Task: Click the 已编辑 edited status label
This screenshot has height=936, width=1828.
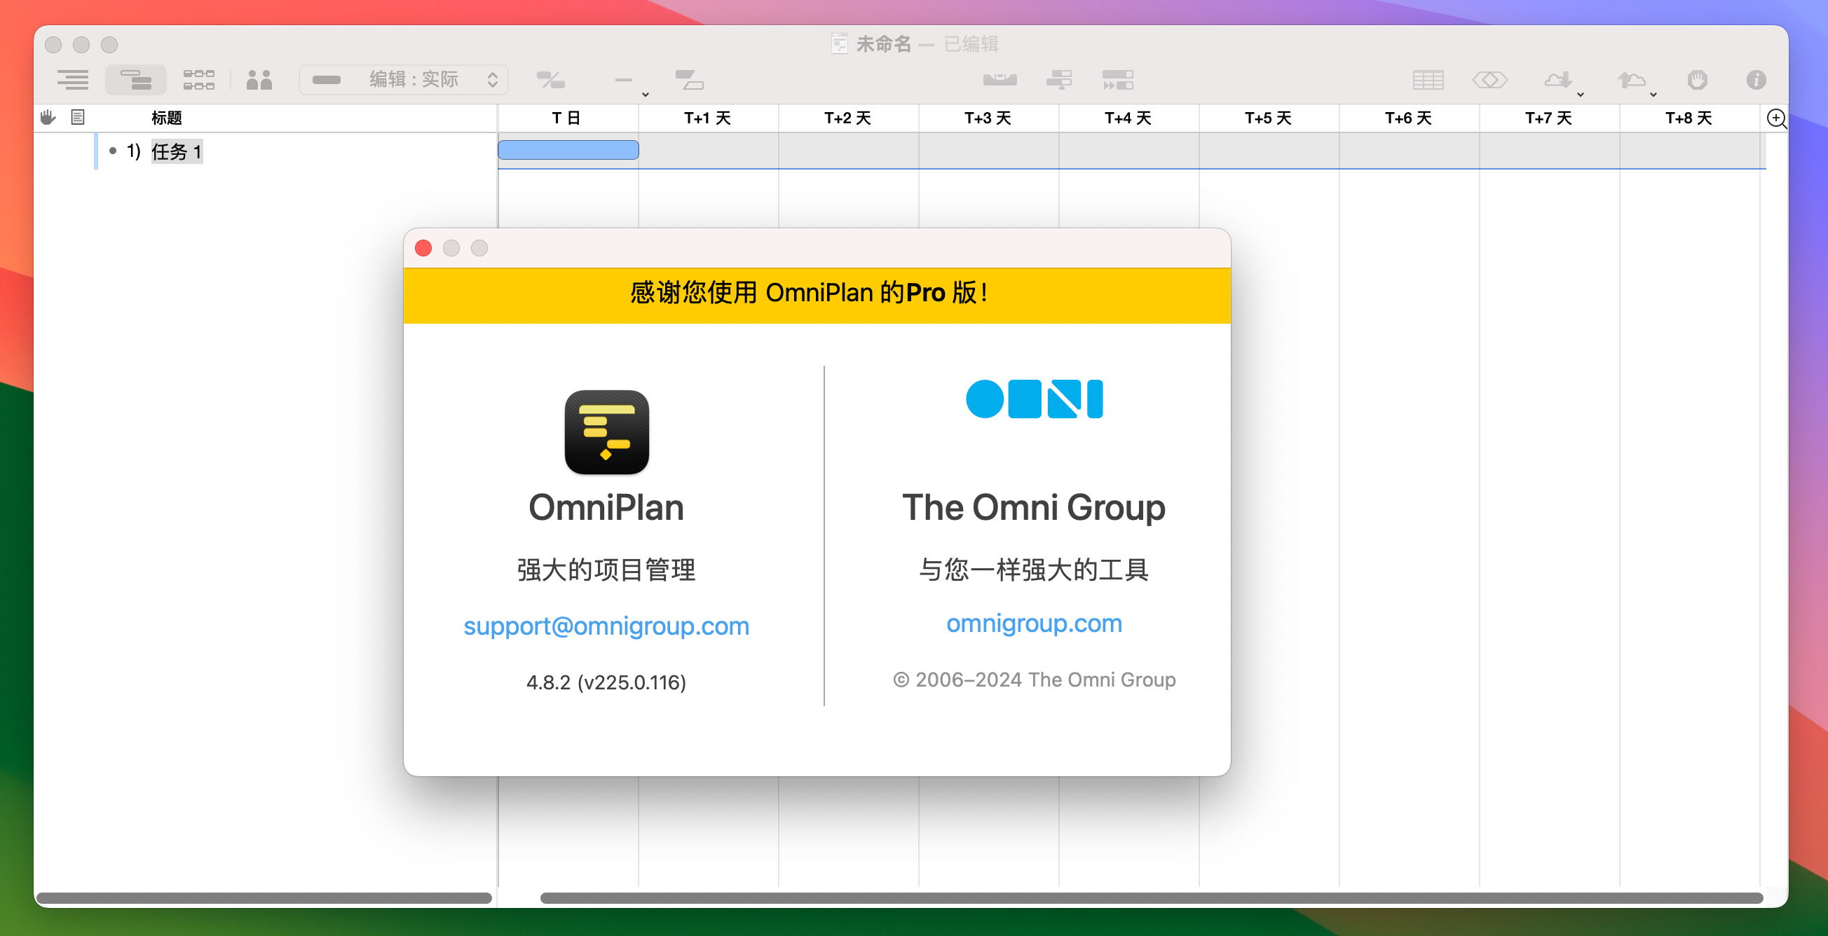Action: coord(971,44)
